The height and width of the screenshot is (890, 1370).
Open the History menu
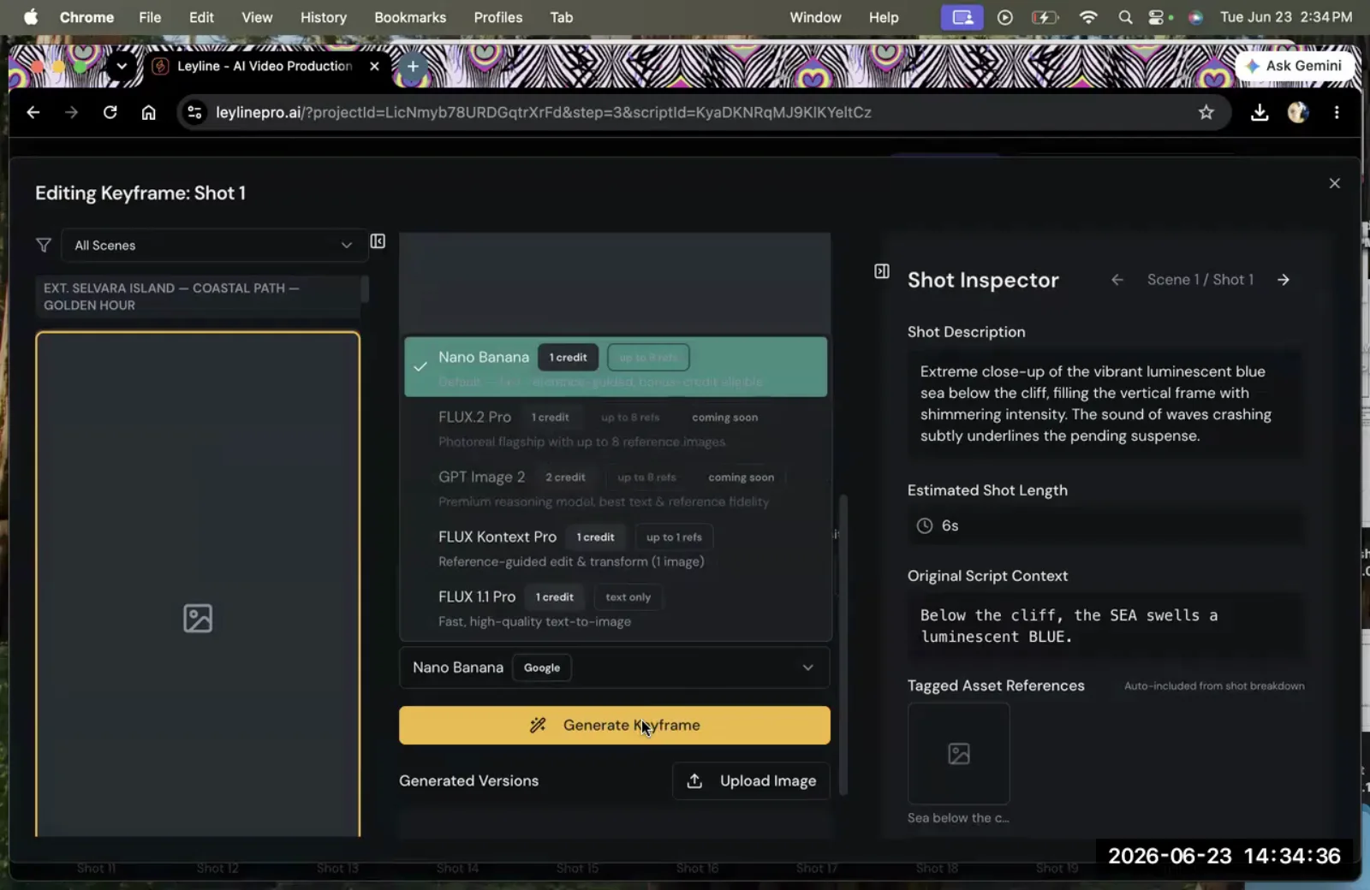pos(323,17)
